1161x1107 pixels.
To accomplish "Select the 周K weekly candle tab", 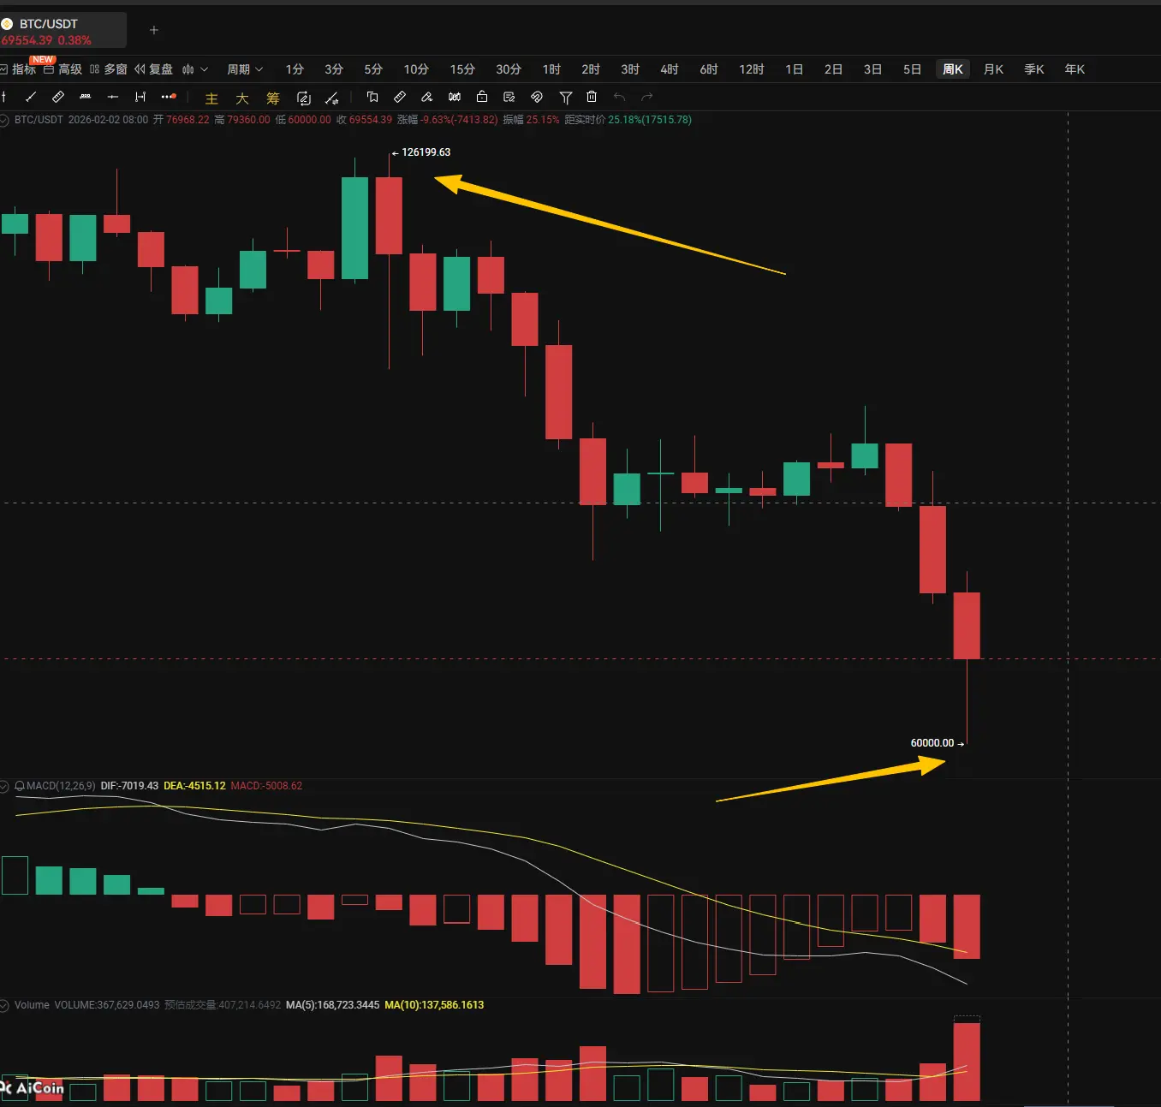I will tap(953, 69).
